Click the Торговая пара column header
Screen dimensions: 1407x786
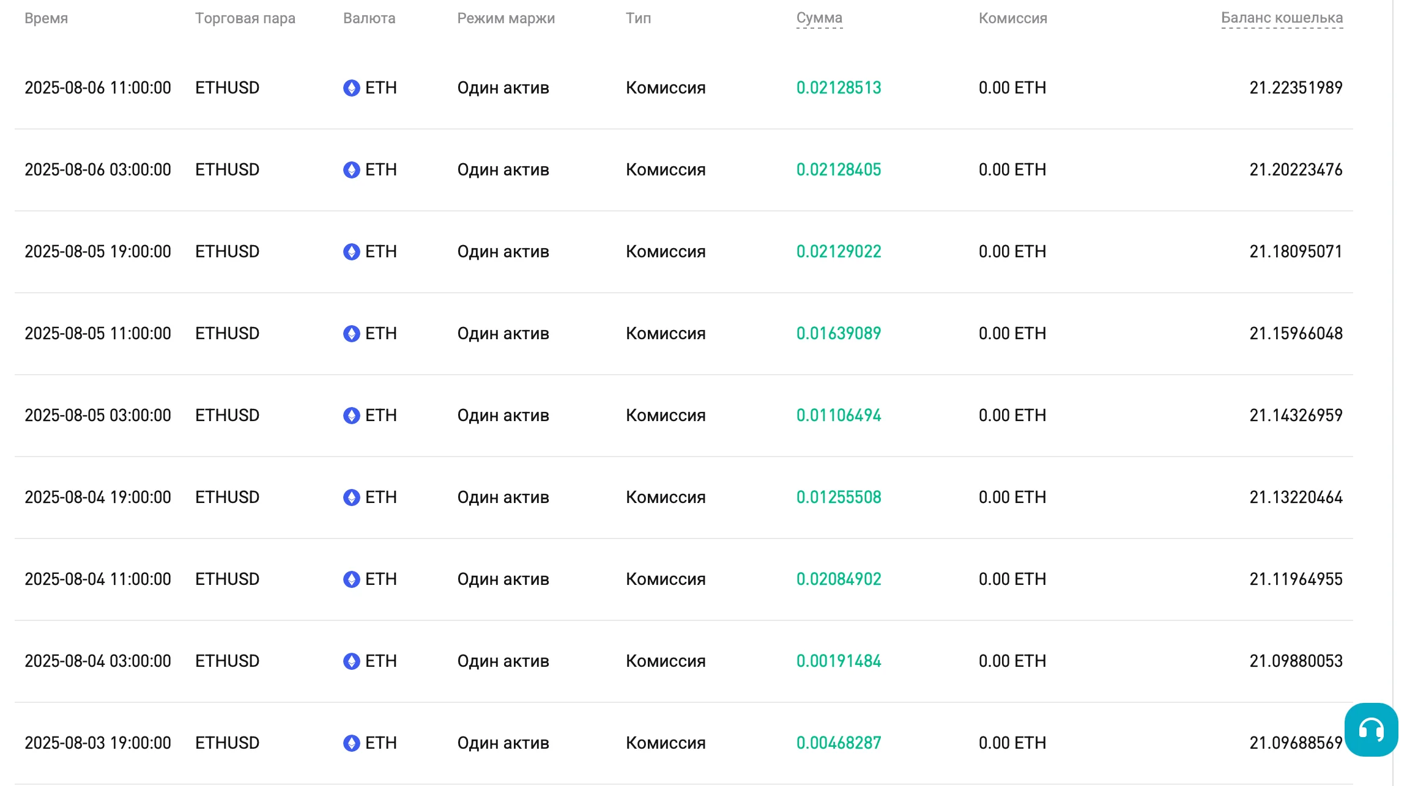[245, 18]
